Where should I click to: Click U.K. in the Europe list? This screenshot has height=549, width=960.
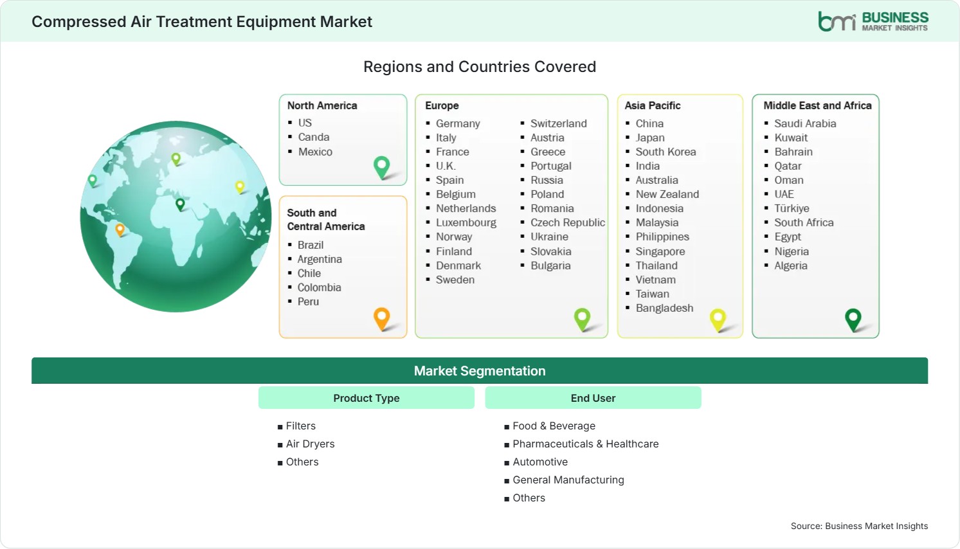click(446, 166)
